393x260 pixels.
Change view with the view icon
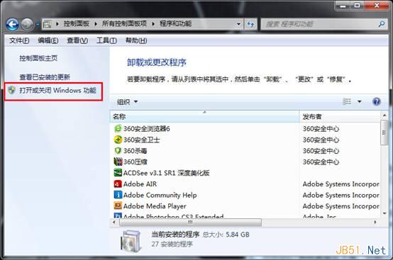(x=347, y=101)
